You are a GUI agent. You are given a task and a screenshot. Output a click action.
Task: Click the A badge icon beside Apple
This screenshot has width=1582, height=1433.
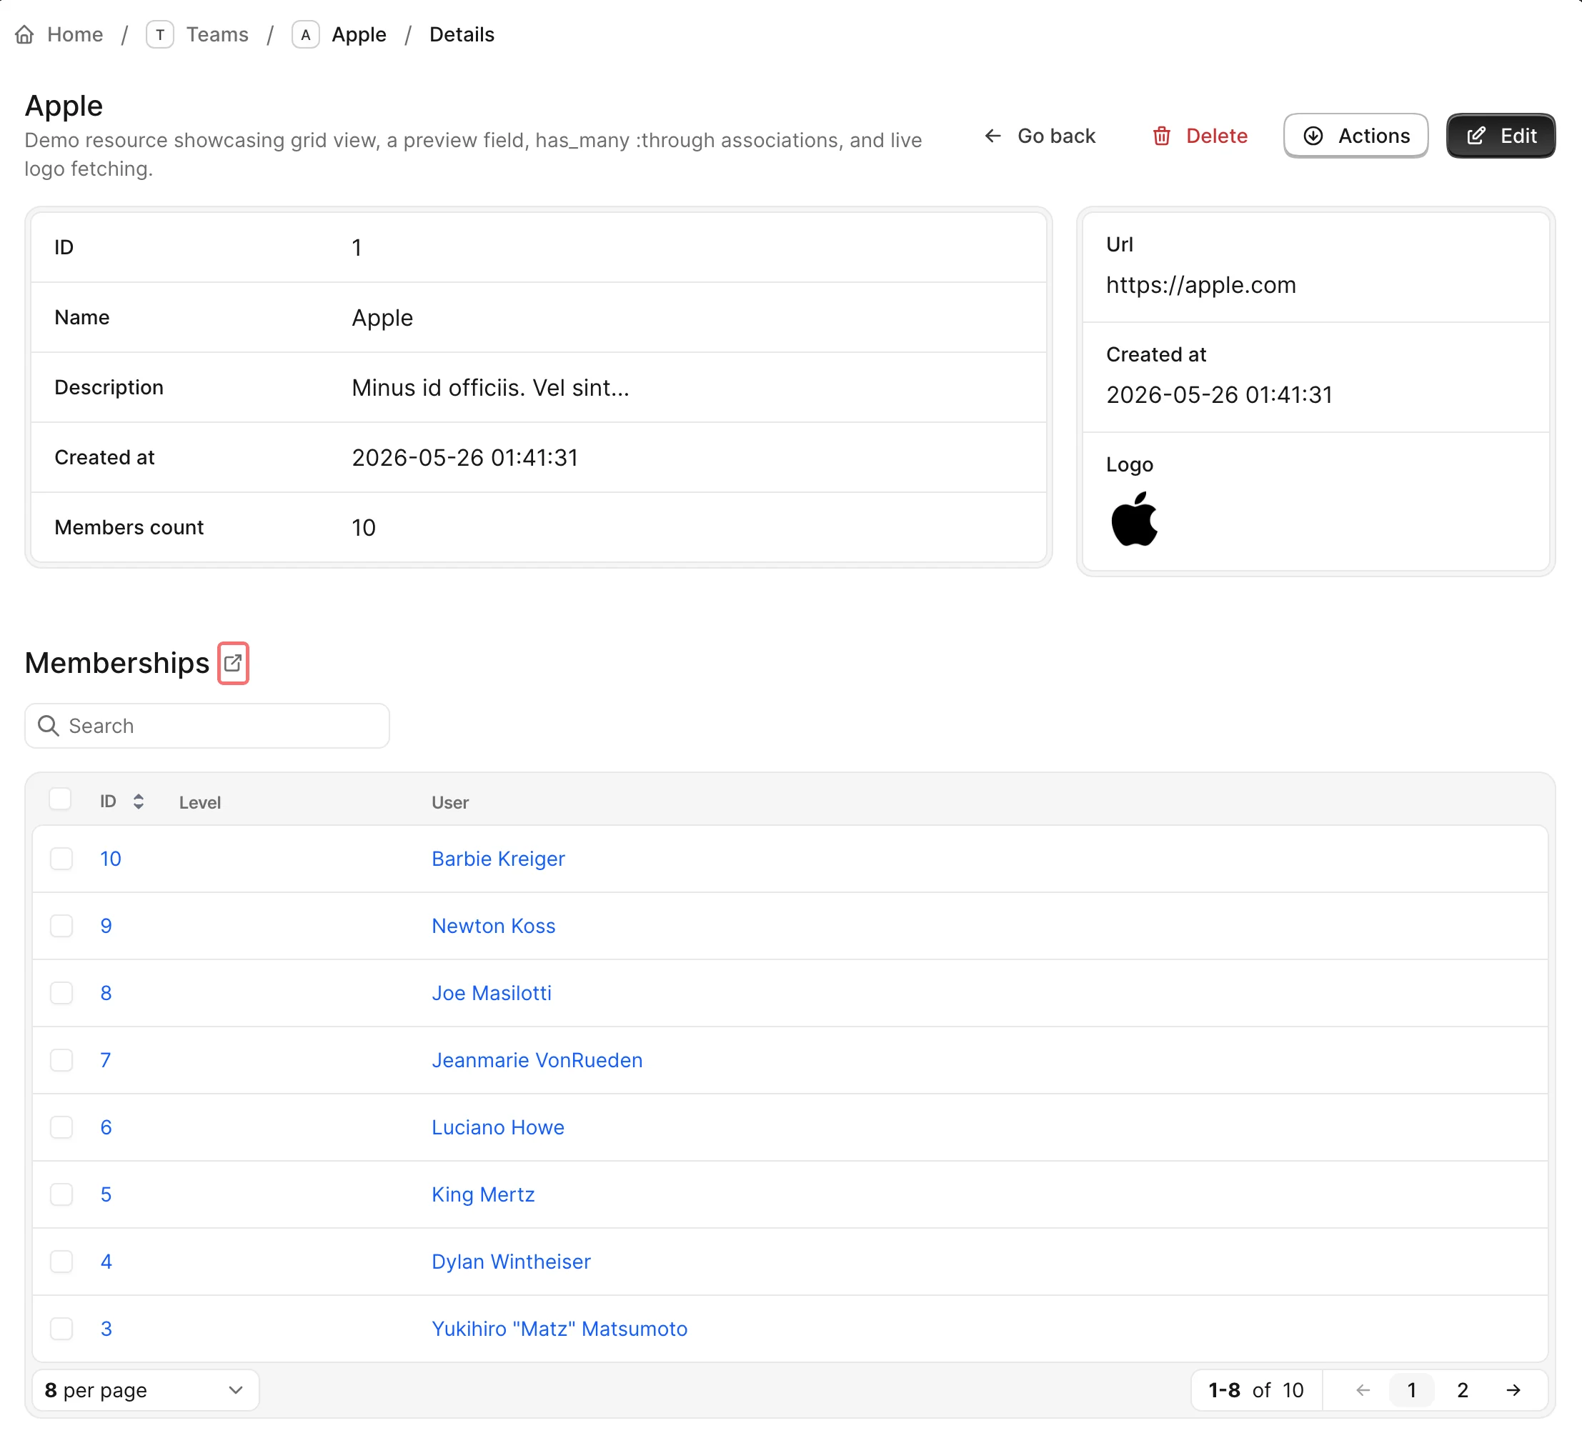(305, 34)
